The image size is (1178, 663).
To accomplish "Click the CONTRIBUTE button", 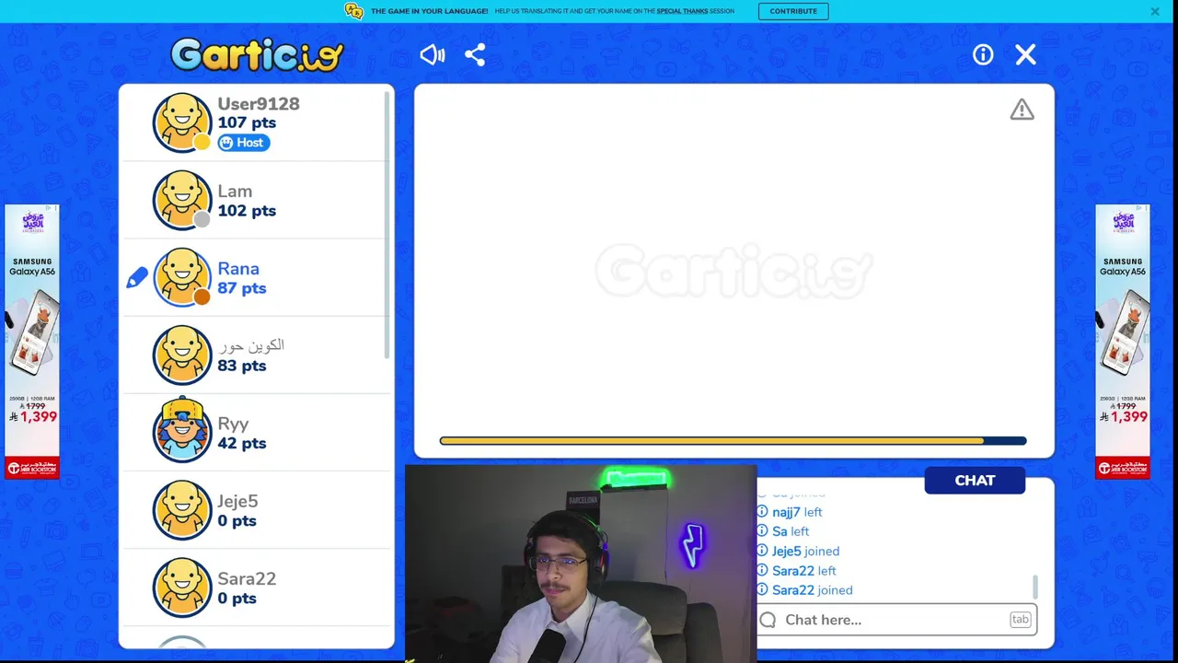I will click(x=793, y=11).
